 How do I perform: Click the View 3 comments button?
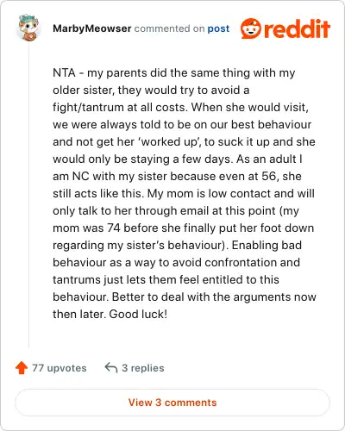tap(172, 403)
